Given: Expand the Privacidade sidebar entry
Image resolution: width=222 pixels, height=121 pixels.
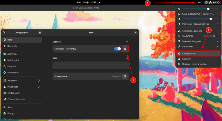Looking at the screenshot, I should coord(39,87).
